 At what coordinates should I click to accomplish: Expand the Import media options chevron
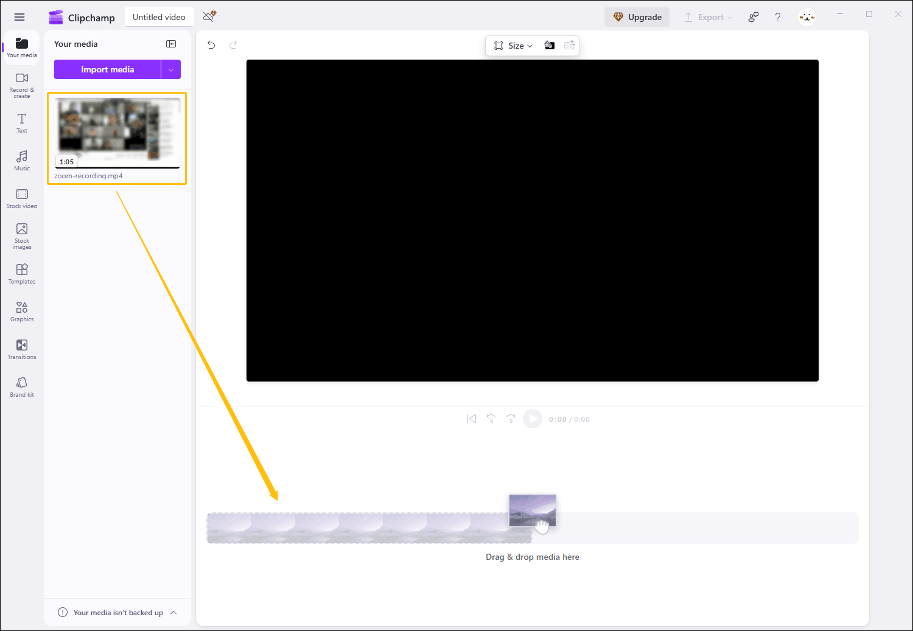click(171, 69)
